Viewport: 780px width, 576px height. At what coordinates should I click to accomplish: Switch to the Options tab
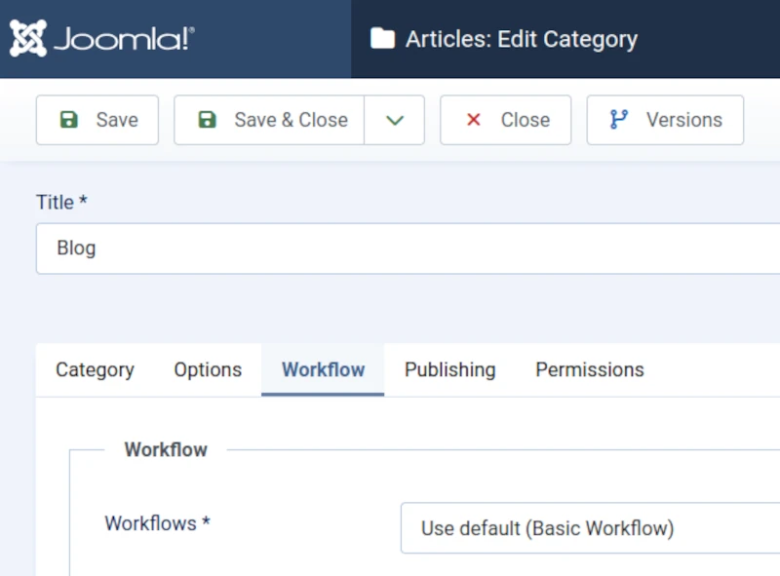point(207,369)
